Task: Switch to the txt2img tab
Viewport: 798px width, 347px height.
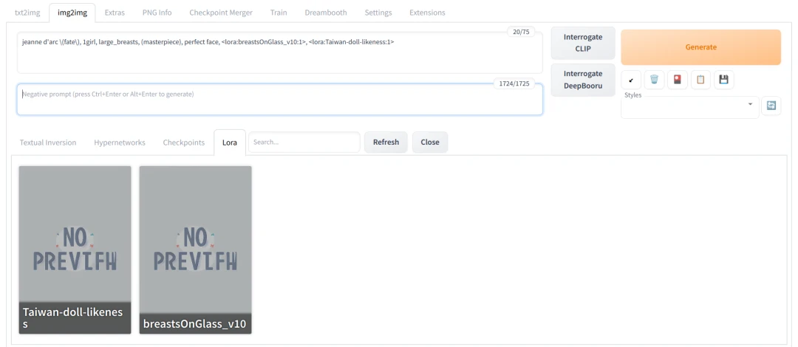Action: pos(28,13)
